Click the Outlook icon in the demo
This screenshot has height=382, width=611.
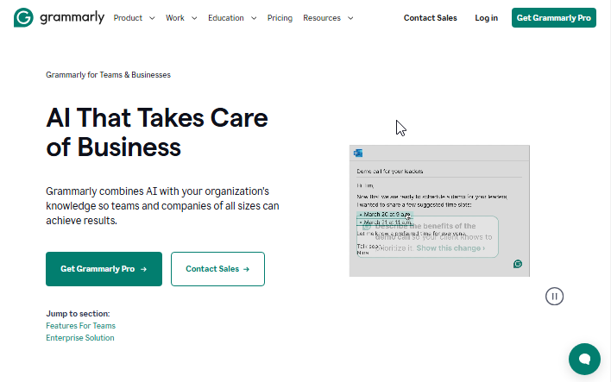pos(358,153)
